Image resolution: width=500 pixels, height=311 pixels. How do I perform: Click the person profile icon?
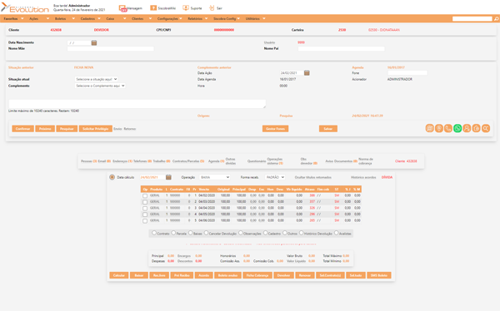coord(467,128)
